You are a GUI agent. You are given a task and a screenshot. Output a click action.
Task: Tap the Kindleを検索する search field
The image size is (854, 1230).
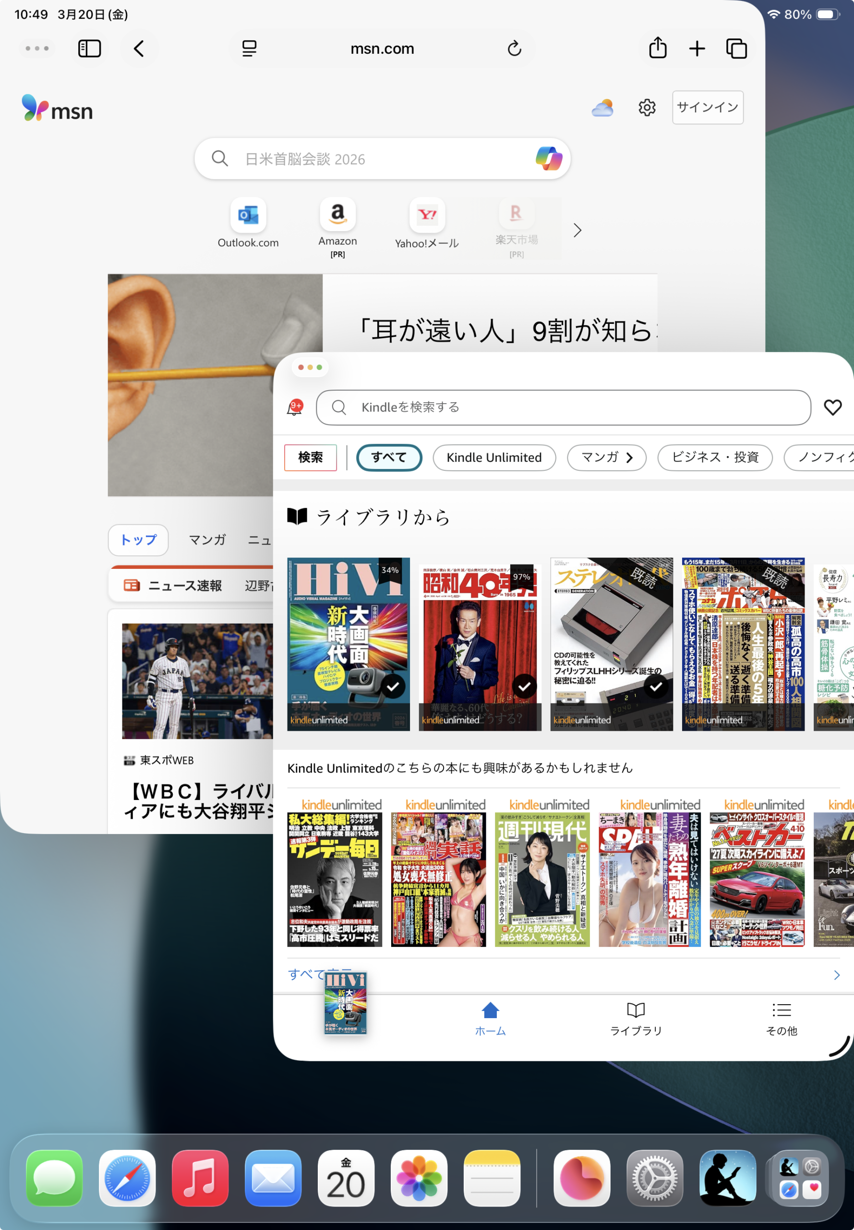point(563,407)
